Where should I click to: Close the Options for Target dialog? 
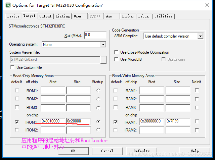tap(207, 5)
